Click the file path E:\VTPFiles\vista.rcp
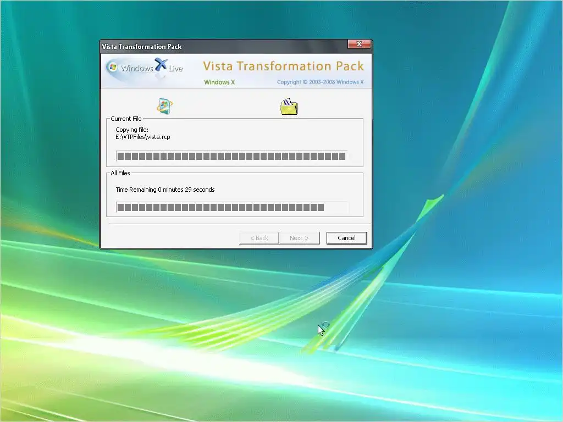 point(143,137)
